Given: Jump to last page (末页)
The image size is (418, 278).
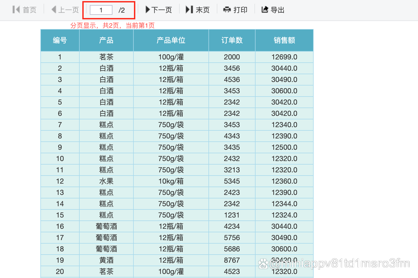Looking at the screenshot, I should (198, 10).
